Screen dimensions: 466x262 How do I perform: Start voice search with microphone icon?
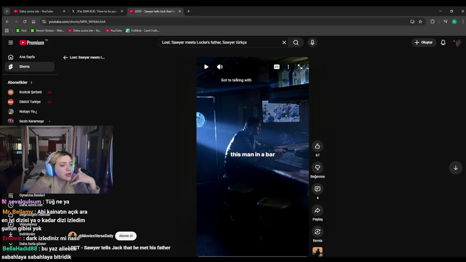point(312,43)
